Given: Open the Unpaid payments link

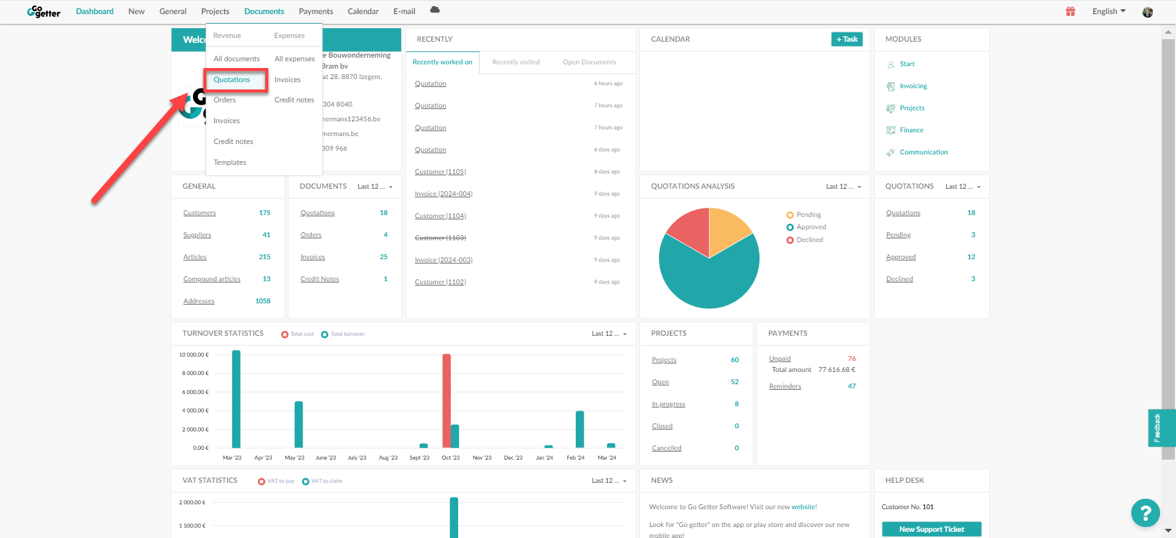Looking at the screenshot, I should click(780, 358).
